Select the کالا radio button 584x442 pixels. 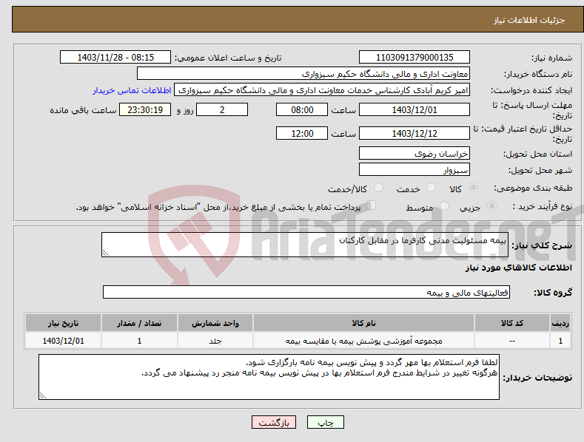point(473,188)
